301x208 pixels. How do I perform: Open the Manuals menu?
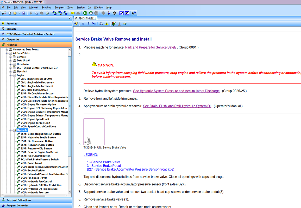[x=34, y=8]
